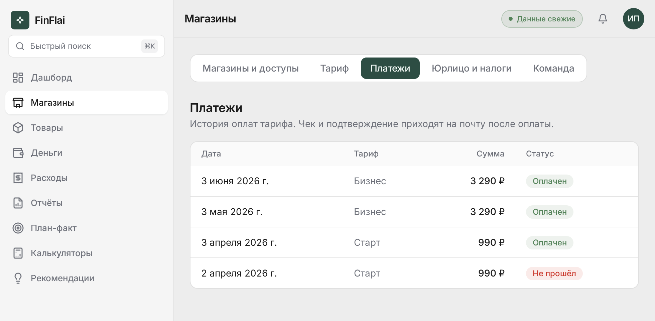Click the Статус column header

[540, 154]
